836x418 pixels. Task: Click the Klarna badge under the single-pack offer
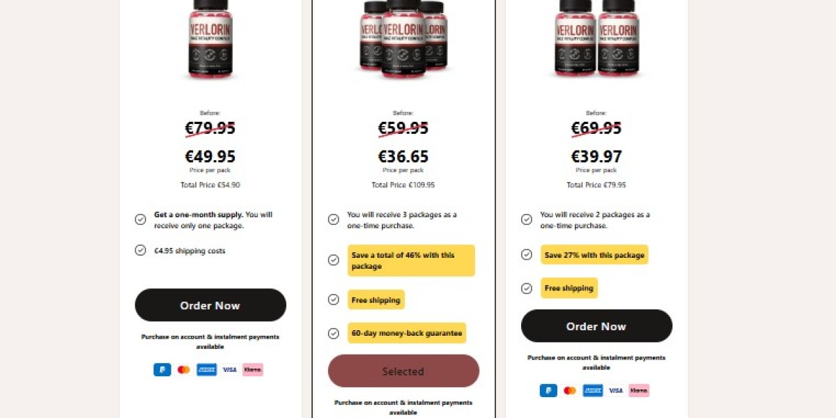[253, 370]
